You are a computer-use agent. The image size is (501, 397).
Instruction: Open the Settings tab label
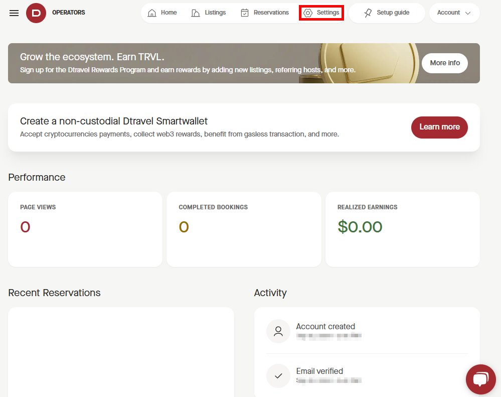tap(328, 13)
